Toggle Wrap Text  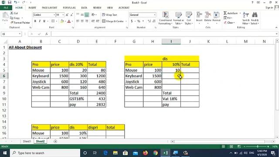point(109,15)
